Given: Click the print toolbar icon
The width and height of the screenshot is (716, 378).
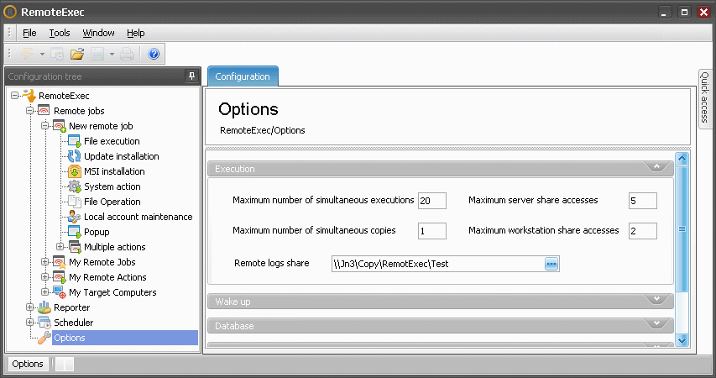Looking at the screenshot, I should coord(127,54).
